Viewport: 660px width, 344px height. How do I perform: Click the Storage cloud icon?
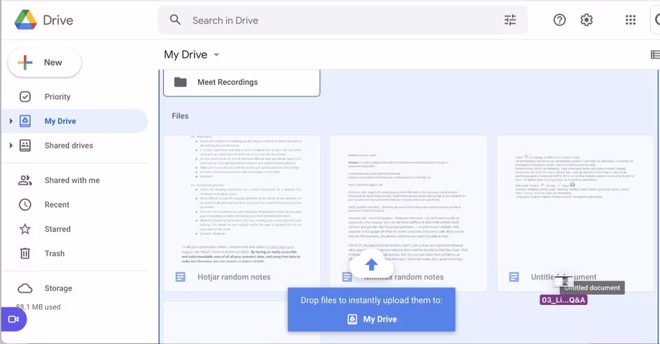tap(25, 288)
